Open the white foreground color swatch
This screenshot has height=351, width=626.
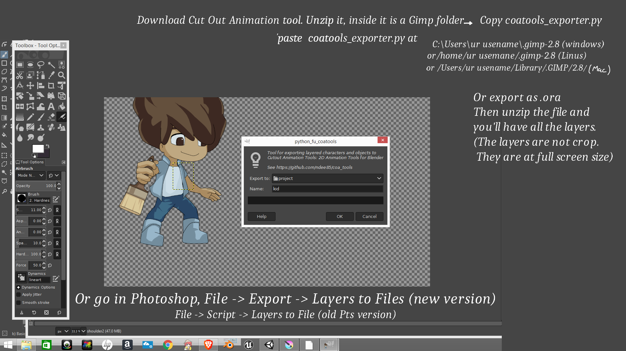(38, 148)
